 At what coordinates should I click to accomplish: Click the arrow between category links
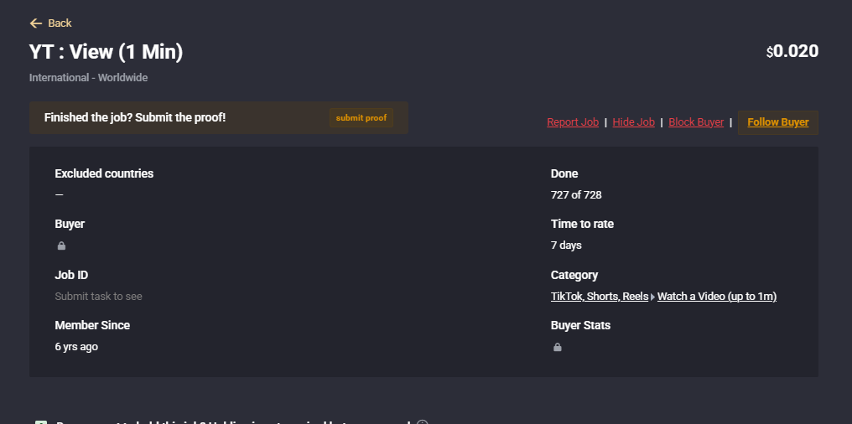[653, 297]
